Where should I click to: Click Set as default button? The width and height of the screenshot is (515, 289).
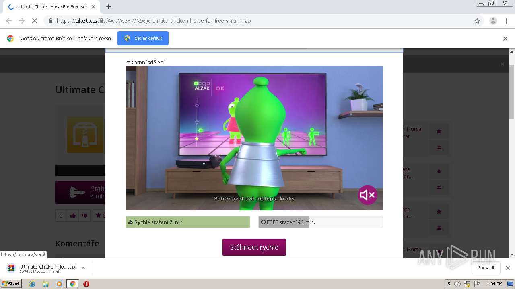click(143, 38)
